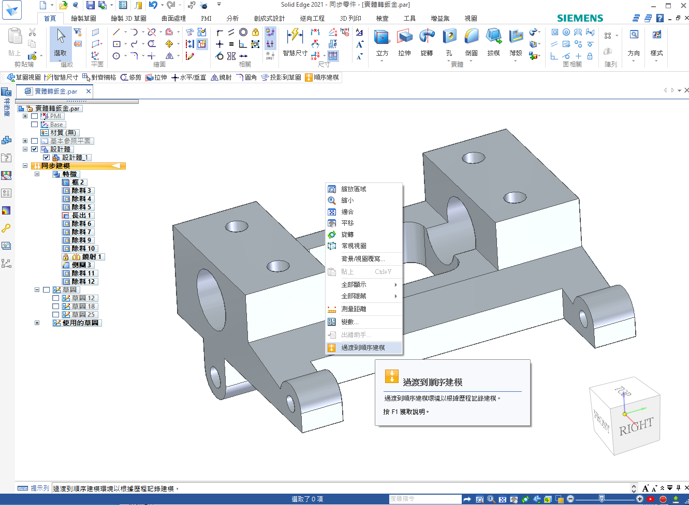Expand the 使用的草圖 tree node
The height and width of the screenshot is (505, 689).
coord(37,323)
